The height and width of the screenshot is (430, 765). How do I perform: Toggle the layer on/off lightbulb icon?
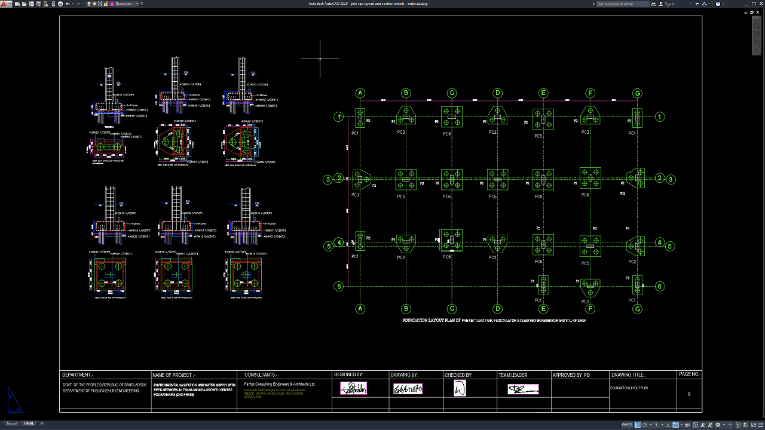(89, 4)
